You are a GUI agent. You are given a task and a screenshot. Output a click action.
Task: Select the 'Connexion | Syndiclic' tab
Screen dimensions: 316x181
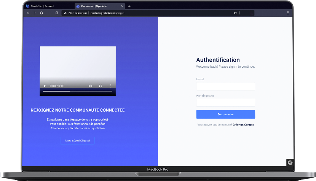coord(97,6)
